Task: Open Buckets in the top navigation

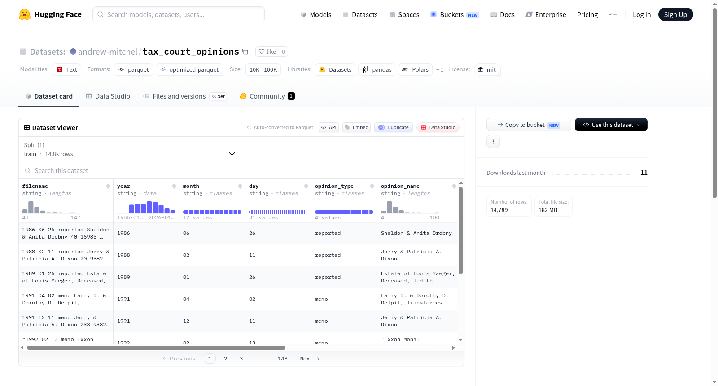Action: click(455, 14)
